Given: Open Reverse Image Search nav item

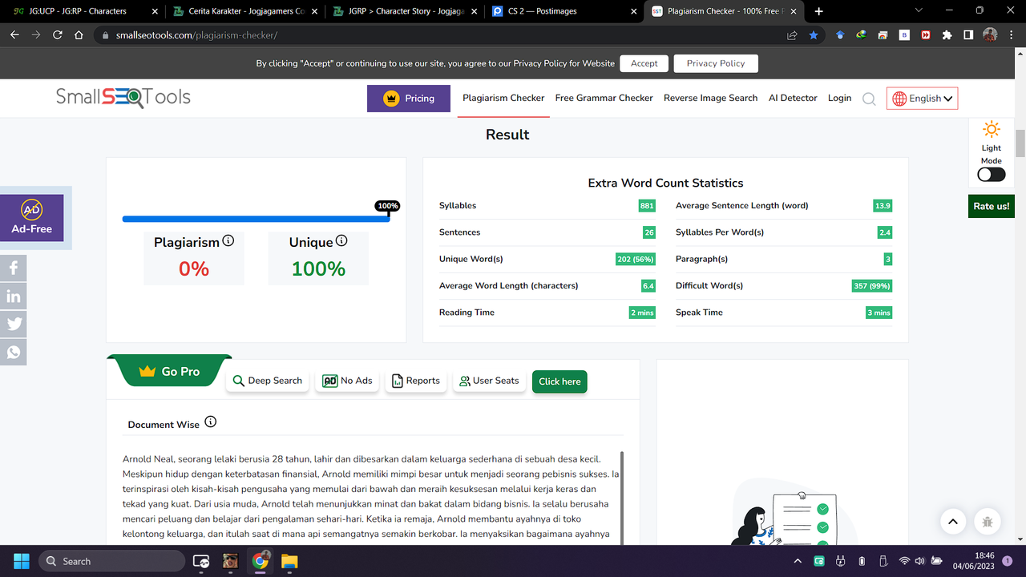Looking at the screenshot, I should [710, 98].
